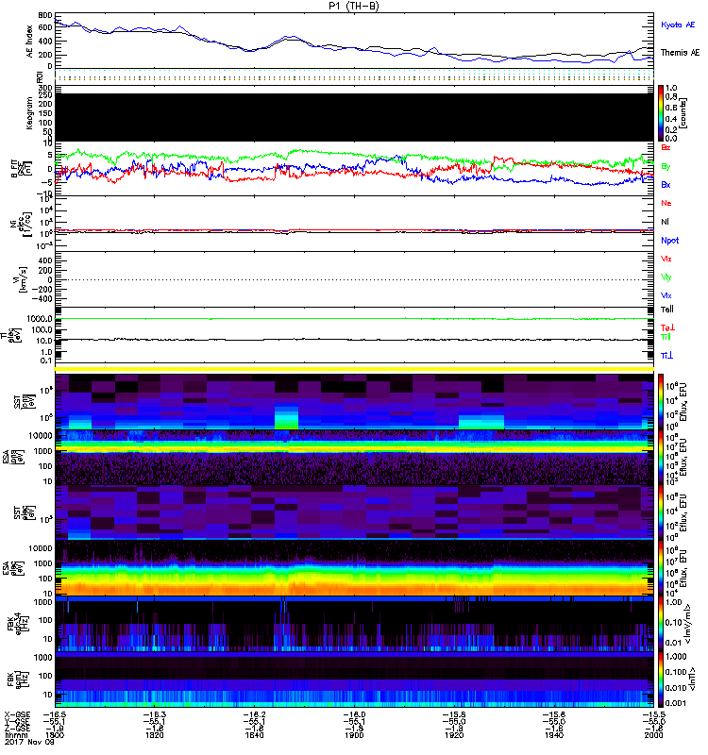This screenshot has height=755, width=708.
Task: Select the red Ne density label
Action: [x=666, y=203]
